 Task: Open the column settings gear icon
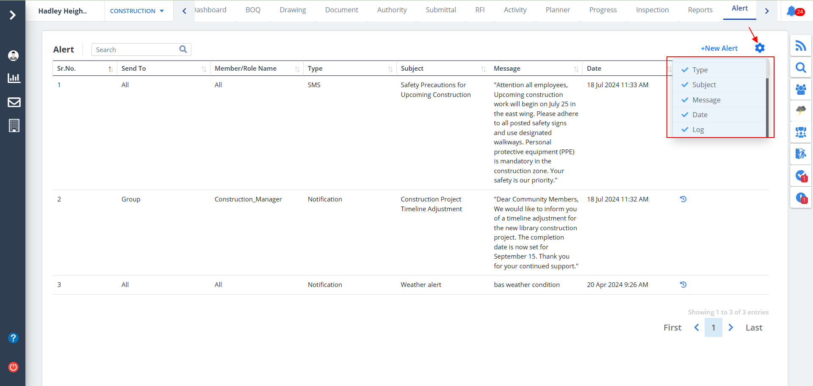point(760,48)
